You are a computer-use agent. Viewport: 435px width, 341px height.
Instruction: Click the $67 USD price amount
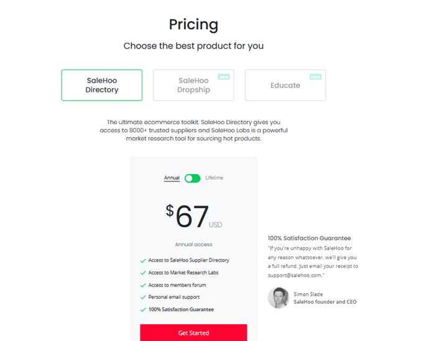point(193,217)
